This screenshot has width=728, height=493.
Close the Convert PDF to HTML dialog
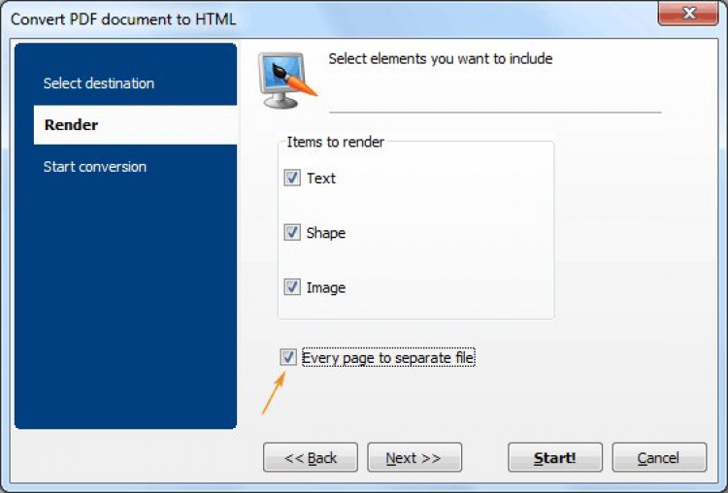[688, 16]
